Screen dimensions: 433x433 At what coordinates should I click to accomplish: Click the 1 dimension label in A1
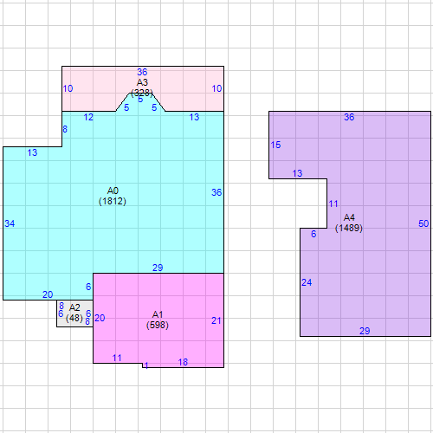tap(146, 365)
